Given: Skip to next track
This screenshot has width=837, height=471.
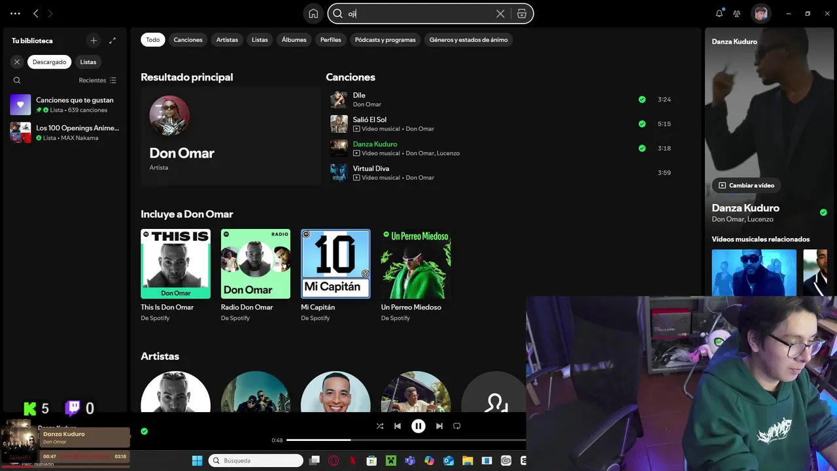Looking at the screenshot, I should (439, 426).
